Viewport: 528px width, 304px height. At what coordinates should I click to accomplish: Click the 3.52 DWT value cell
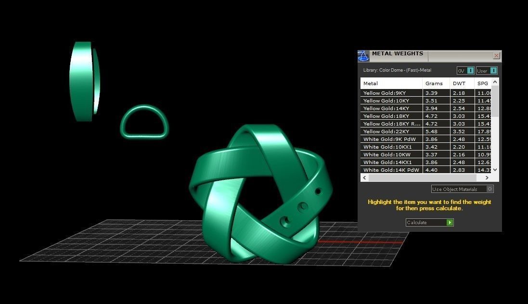coord(462,132)
